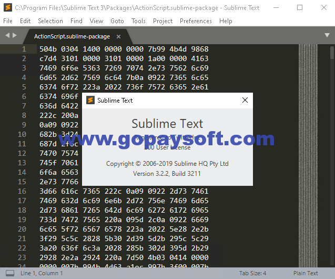Click hex value 2b29 on line 22

200,248
